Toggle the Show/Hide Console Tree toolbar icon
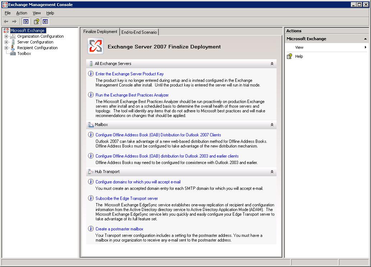The height and width of the screenshot is (267, 371). [x=26, y=22]
